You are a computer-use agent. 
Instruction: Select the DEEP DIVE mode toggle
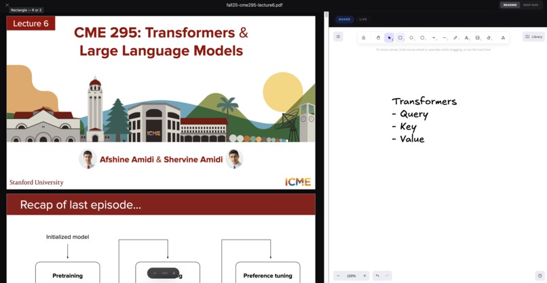tap(531, 5)
